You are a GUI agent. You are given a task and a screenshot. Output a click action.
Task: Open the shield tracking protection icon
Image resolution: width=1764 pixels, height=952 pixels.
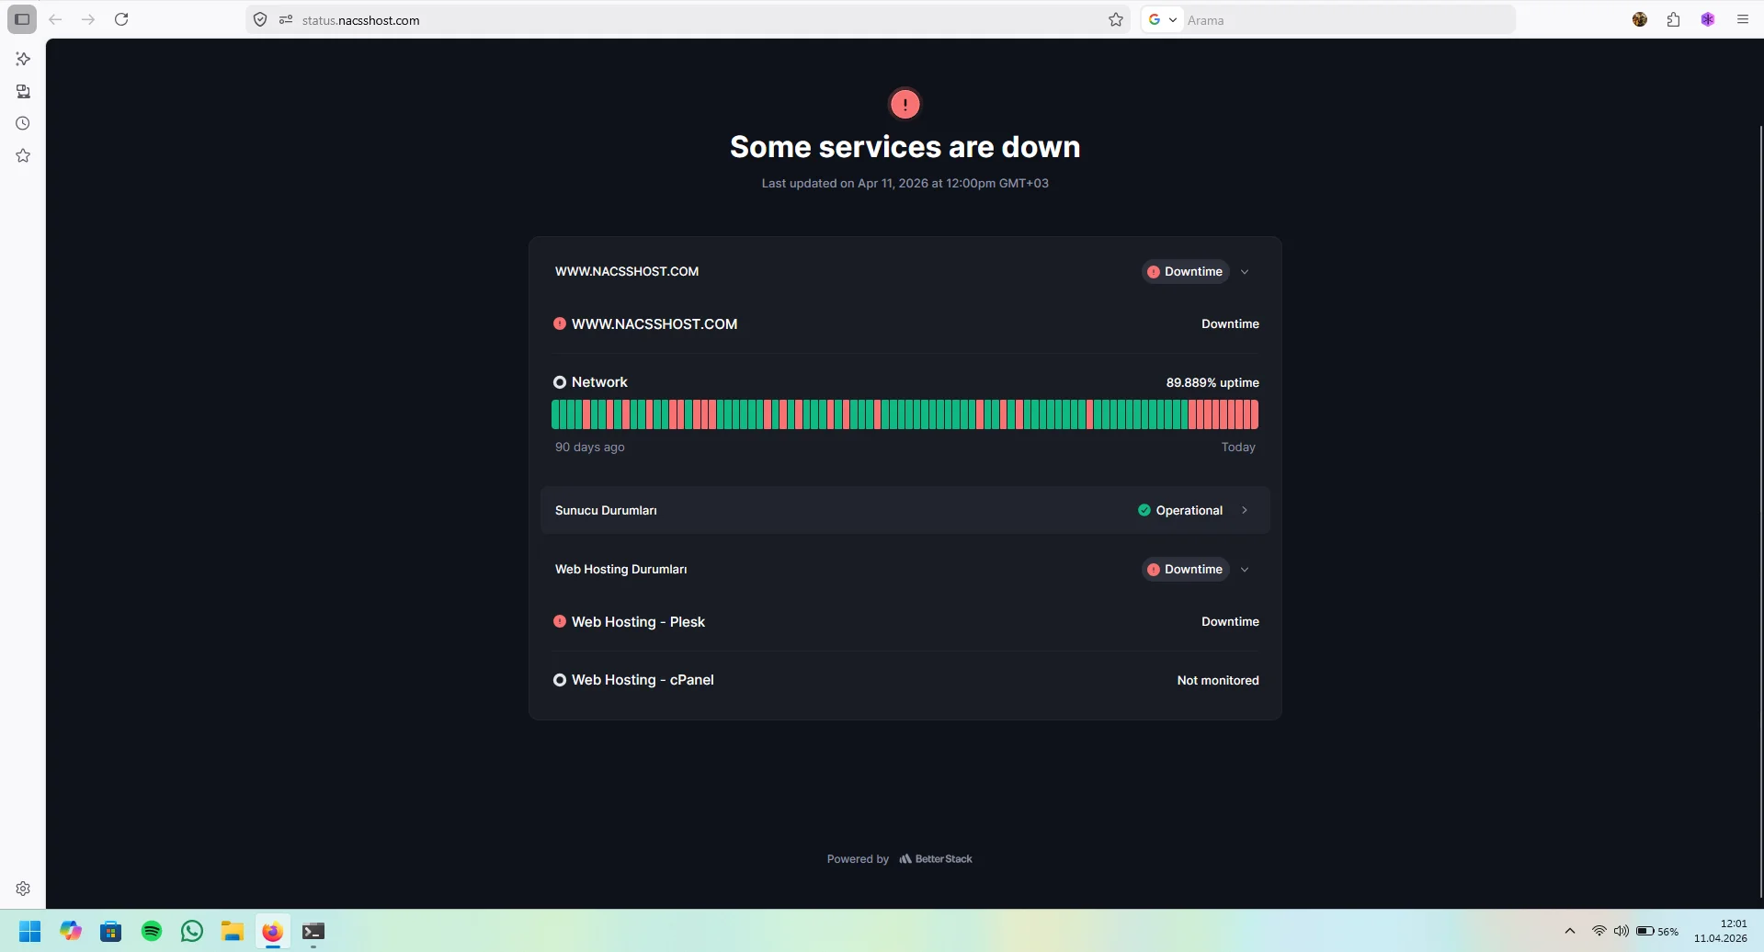(x=260, y=19)
